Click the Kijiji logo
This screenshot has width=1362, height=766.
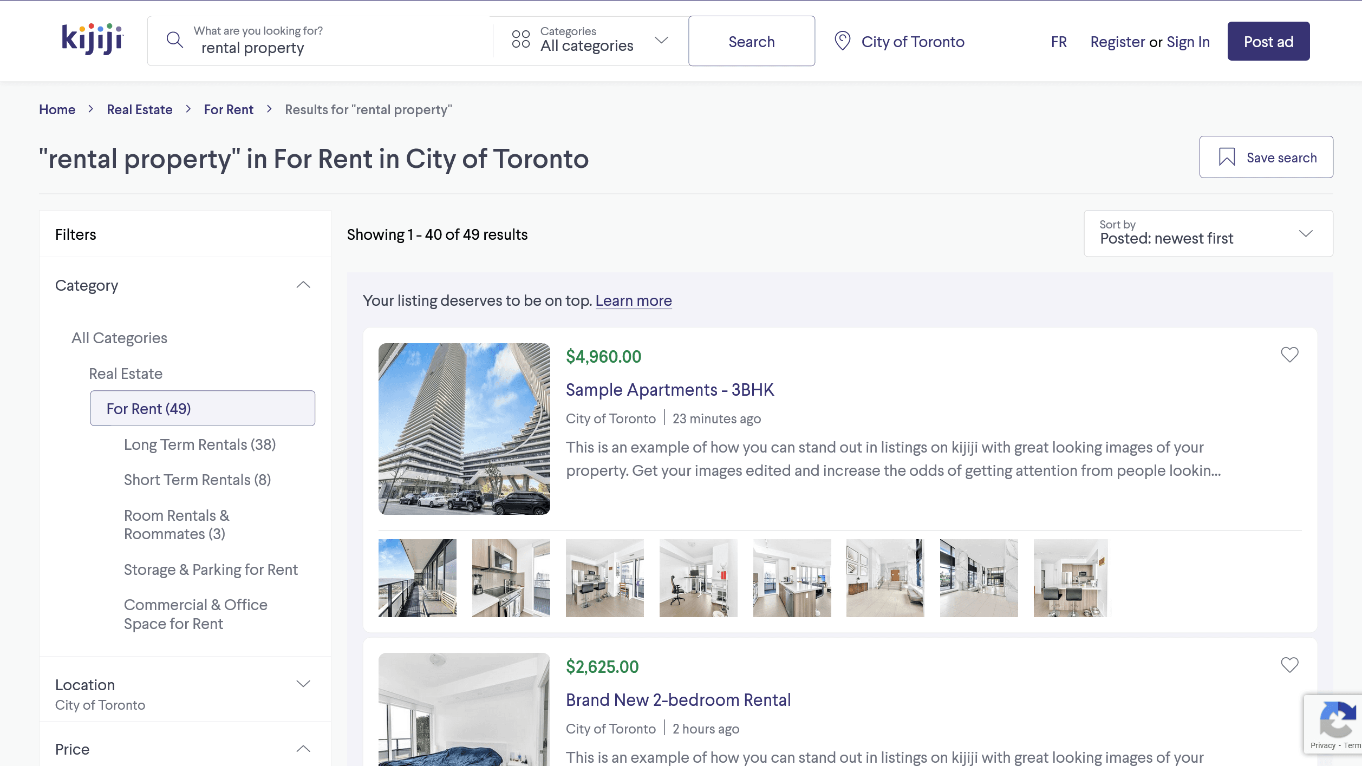click(91, 40)
